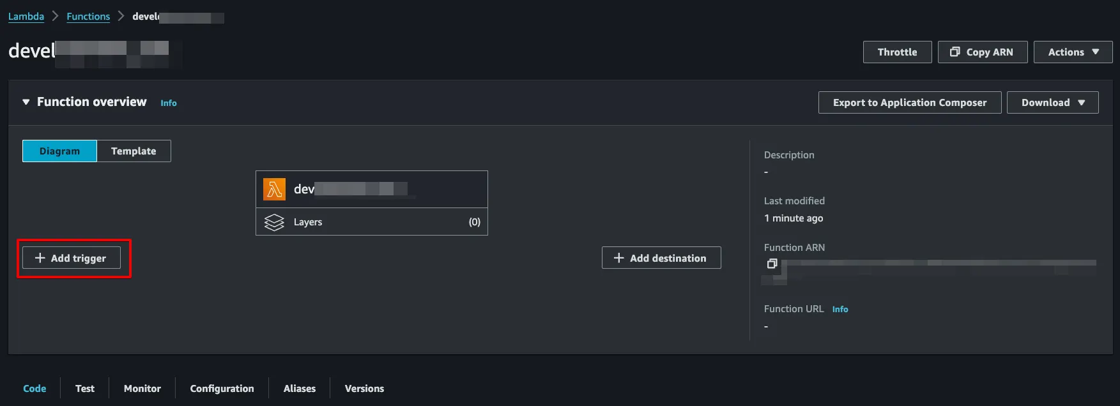Copy the Function ARN using the copy icon
Screen dimensions: 1120x406
coord(772,264)
